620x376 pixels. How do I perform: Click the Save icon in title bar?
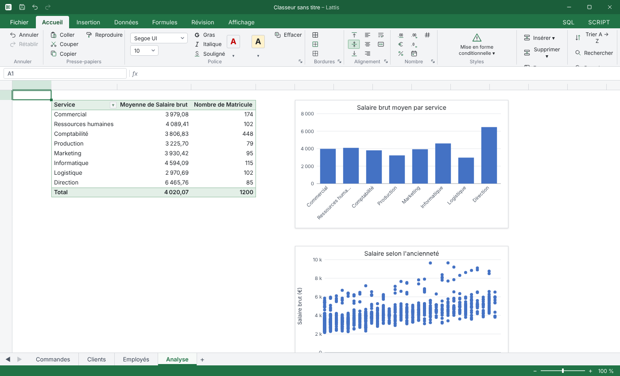22,7
